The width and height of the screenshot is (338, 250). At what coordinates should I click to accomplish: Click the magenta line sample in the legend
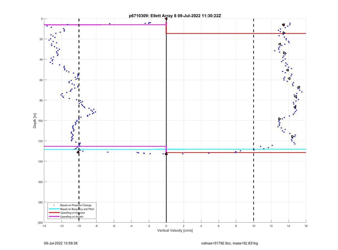tap(54, 217)
